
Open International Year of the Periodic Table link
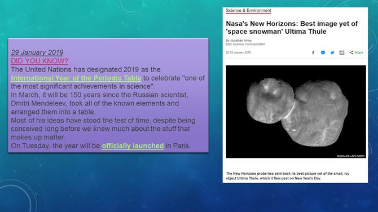[x=76, y=78]
